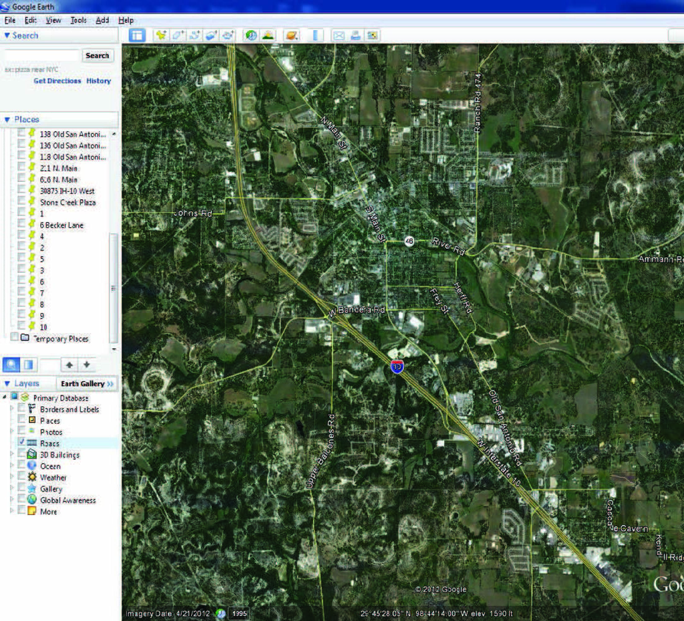Screen dimensions: 684x621
Task: Uncheck the Roads layer checkbox
Action: [22, 442]
